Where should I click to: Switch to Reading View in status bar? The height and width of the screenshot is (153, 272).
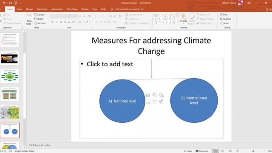230,151
